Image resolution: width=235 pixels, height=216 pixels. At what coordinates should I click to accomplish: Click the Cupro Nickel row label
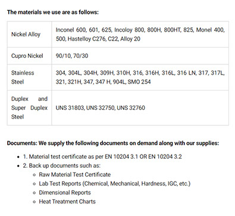click(x=27, y=55)
